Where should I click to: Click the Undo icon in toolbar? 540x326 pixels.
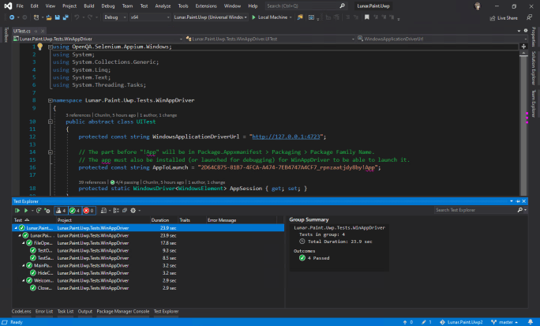[77, 17]
